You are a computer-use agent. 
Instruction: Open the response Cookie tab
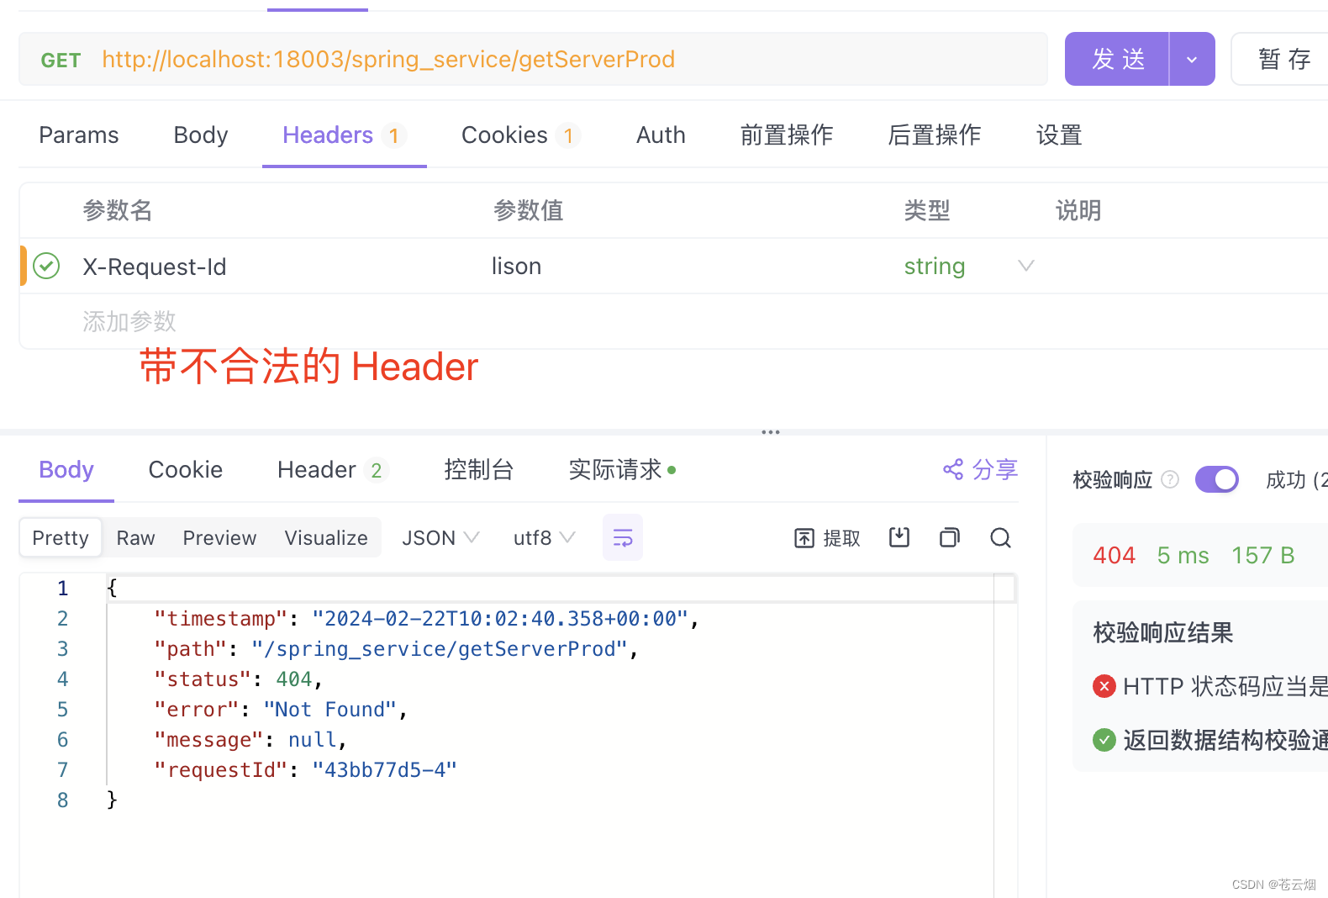(186, 469)
